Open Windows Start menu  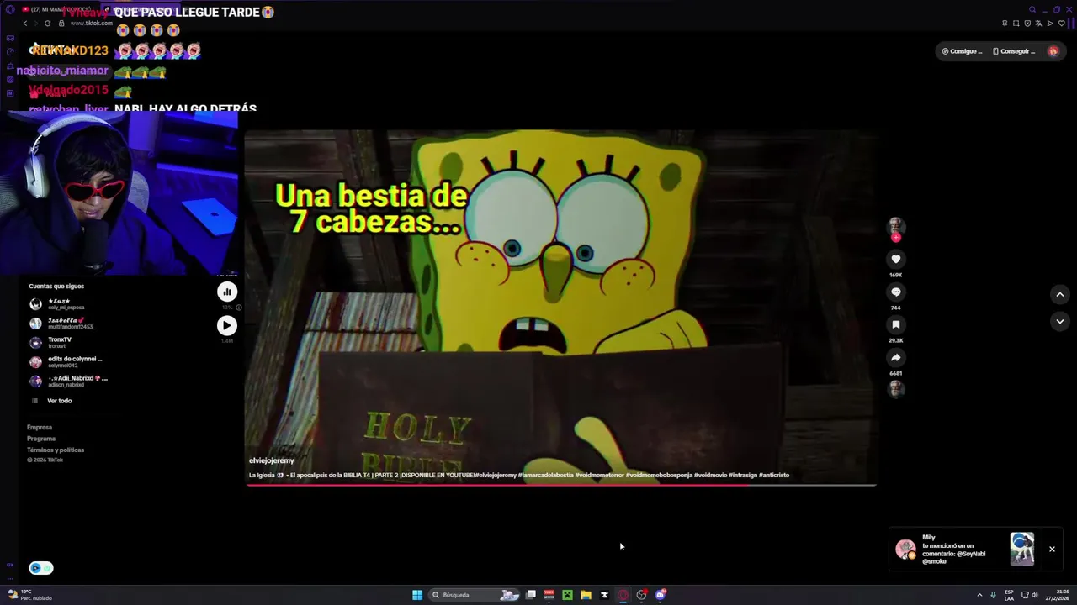click(417, 595)
